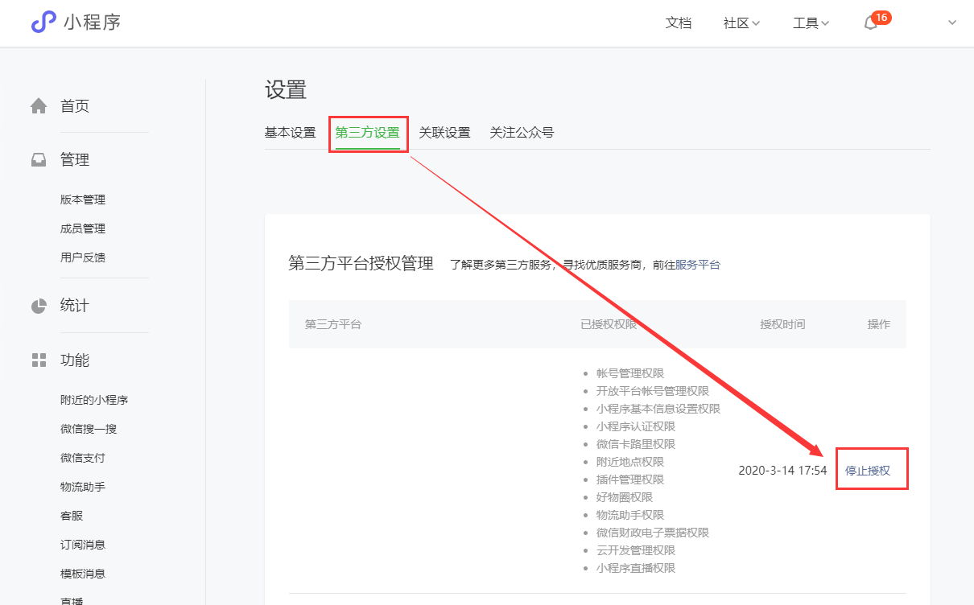Click the 操作 column header

pos(879,324)
